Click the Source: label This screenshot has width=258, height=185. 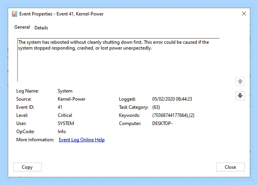coord(24,99)
